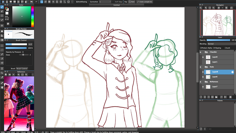Open the Untitled document tab

point(116,5)
